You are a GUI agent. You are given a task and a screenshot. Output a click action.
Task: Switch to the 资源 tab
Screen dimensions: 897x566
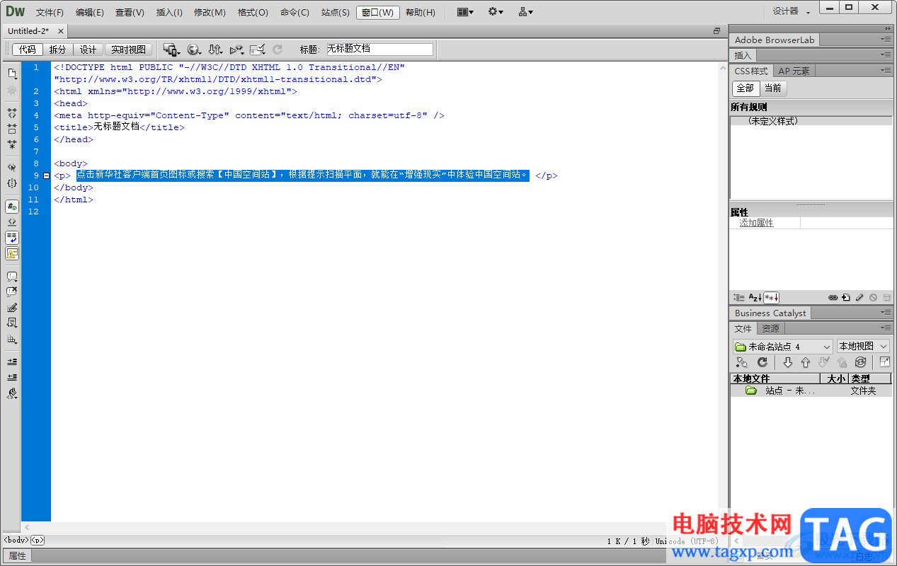[770, 328]
